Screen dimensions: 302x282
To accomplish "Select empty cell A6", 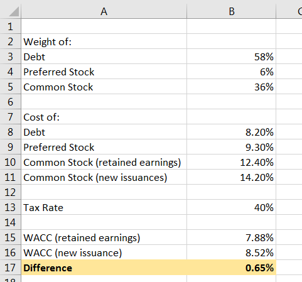I will [104, 102].
